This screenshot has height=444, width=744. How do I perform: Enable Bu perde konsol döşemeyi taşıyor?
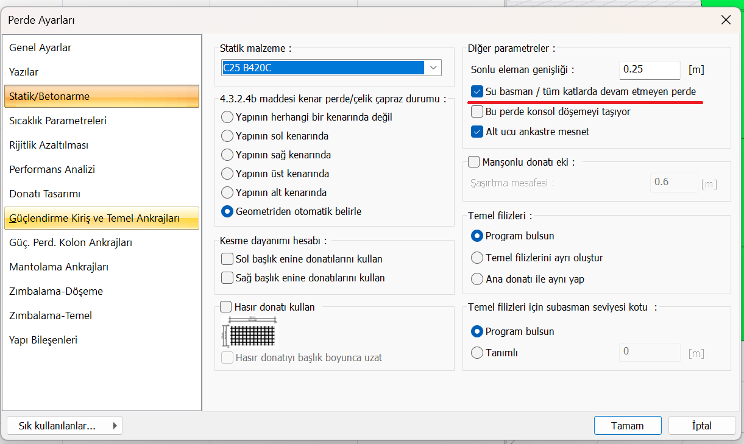coord(477,111)
